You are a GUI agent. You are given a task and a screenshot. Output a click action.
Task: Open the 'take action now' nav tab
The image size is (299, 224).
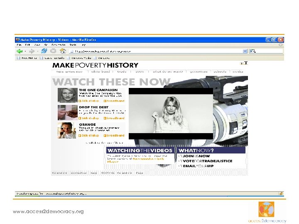click(x=69, y=72)
